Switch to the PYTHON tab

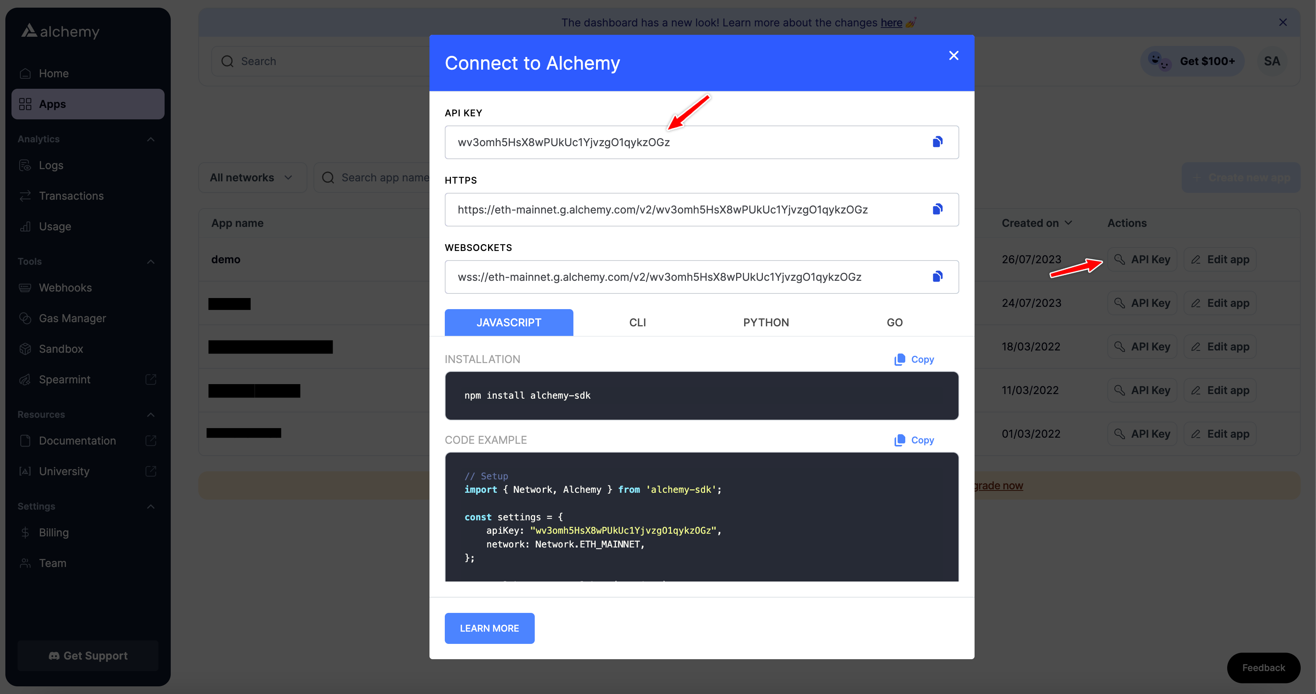(765, 322)
